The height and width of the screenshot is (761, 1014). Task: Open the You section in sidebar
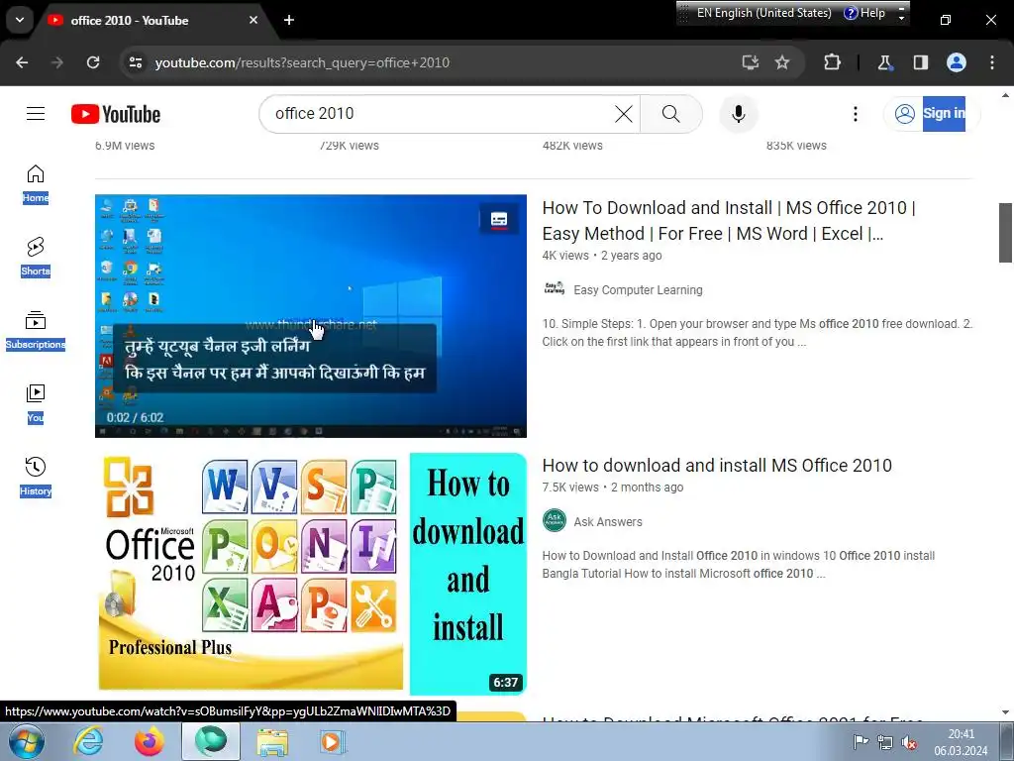tap(36, 404)
